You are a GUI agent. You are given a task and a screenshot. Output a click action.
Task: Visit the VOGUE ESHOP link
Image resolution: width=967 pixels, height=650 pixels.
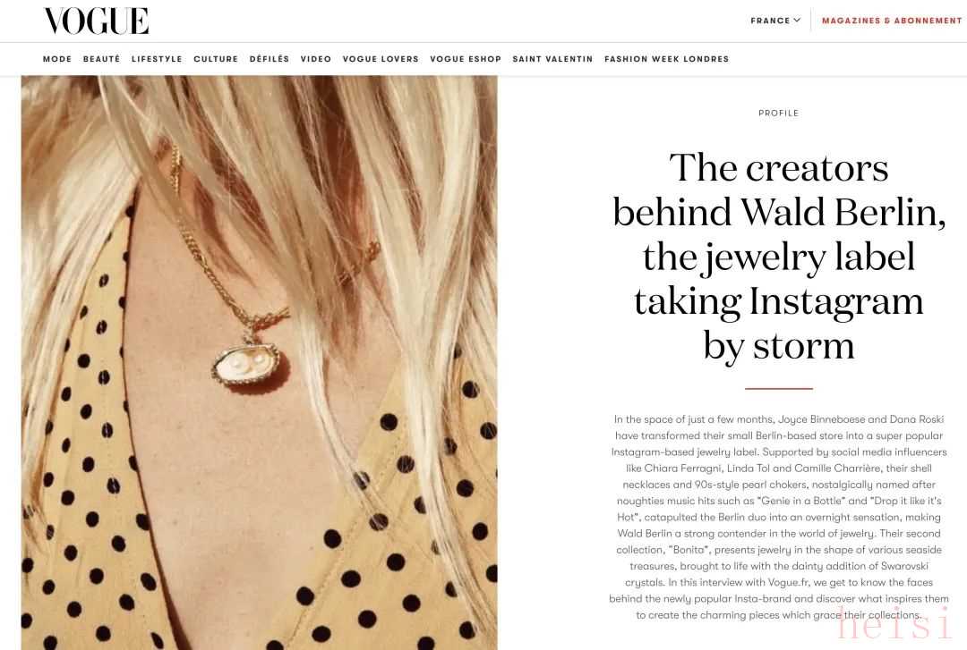[466, 59]
